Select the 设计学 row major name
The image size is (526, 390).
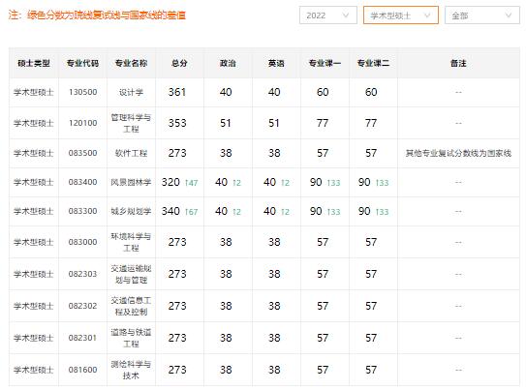pyautogui.click(x=131, y=92)
